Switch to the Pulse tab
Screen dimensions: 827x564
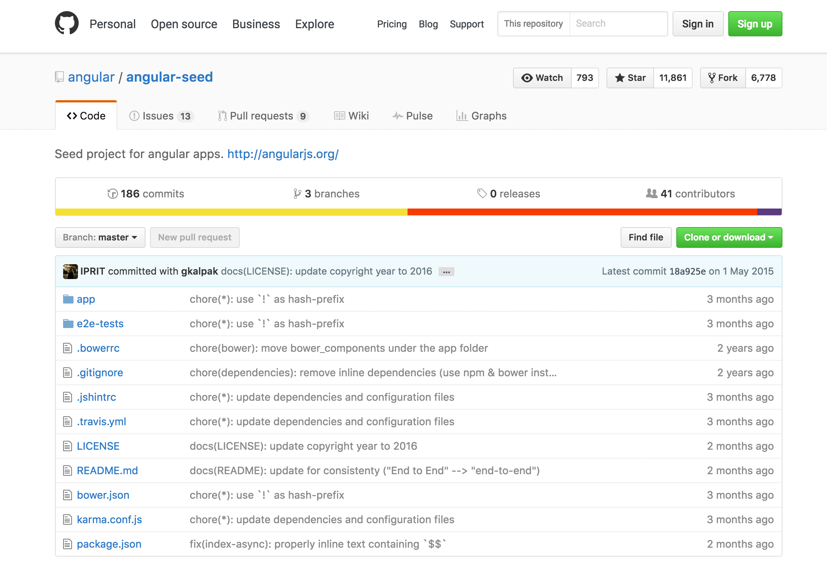(413, 116)
